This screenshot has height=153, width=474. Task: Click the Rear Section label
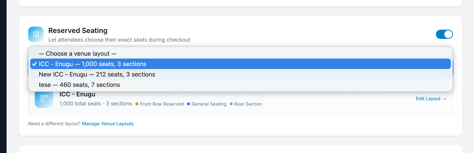[248, 104]
